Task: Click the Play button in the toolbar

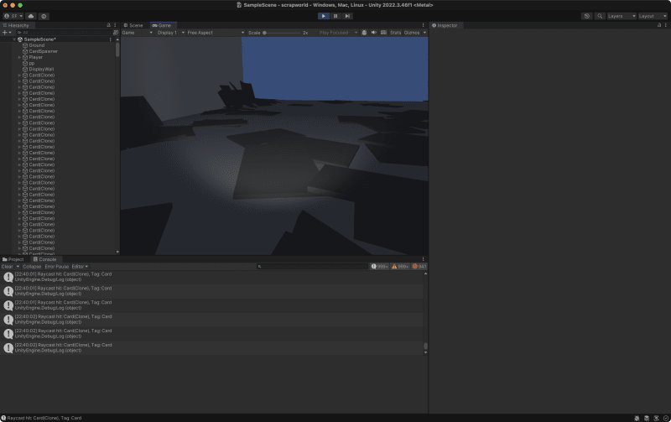Action: coord(323,16)
